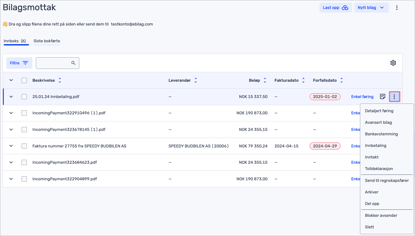The width and height of the screenshot is (415, 236).
Task: Open the table settings gear icon
Action: click(393, 63)
